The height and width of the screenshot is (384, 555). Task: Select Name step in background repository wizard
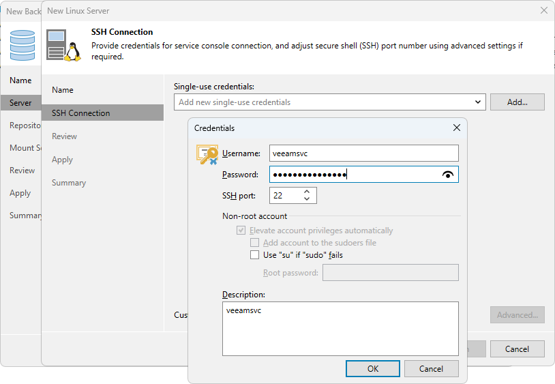pyautogui.click(x=21, y=80)
